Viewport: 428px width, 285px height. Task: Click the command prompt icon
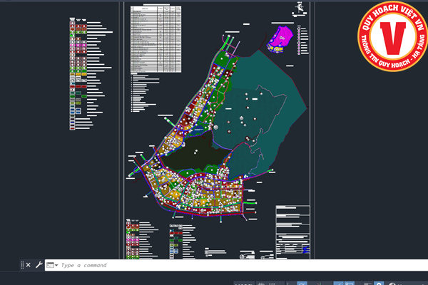50,265
